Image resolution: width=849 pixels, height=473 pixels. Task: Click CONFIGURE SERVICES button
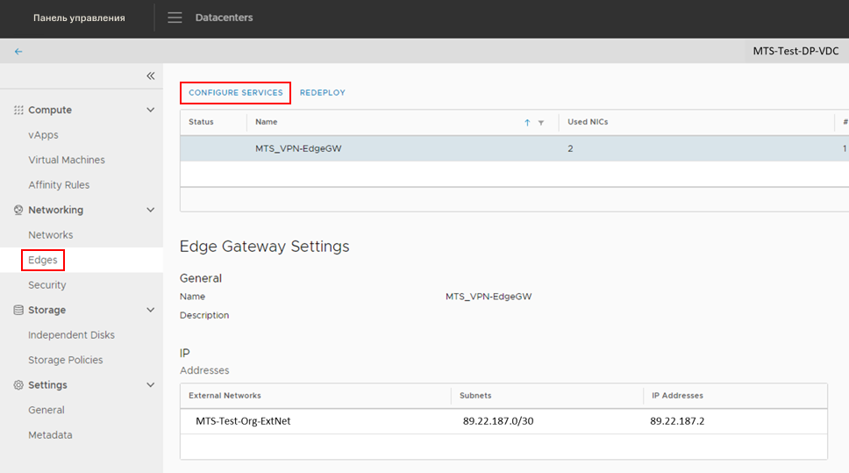[x=235, y=92]
